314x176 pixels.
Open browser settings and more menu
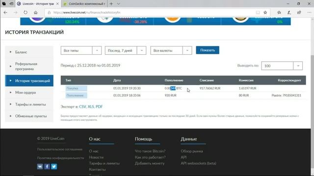tap(309, 12)
